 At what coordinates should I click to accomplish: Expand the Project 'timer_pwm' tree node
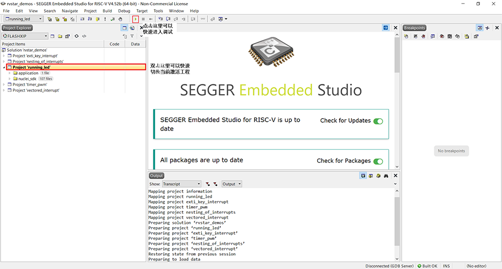click(x=4, y=84)
